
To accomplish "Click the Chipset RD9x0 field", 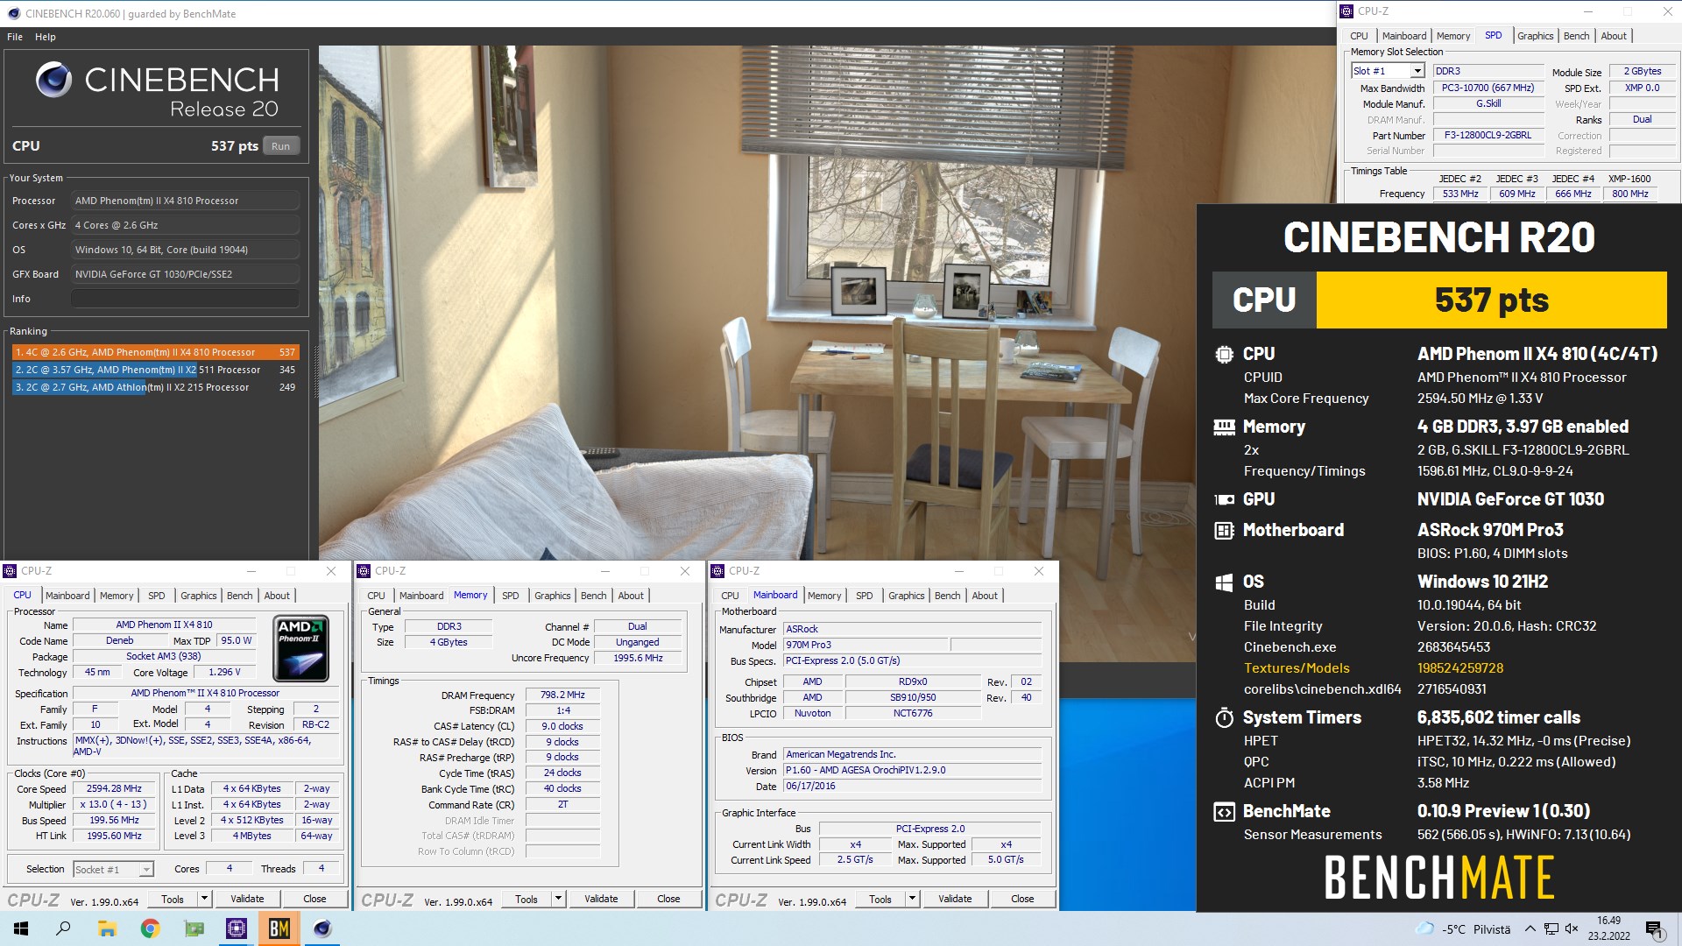I will (x=912, y=681).
